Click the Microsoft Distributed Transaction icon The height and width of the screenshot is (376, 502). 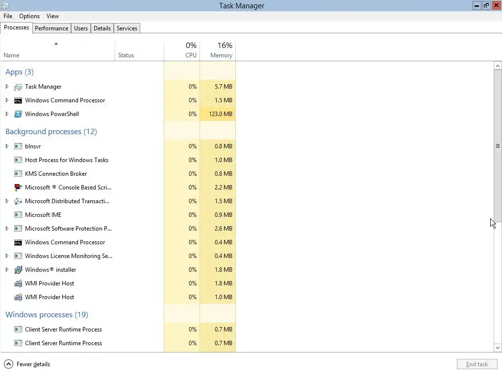[x=18, y=201]
